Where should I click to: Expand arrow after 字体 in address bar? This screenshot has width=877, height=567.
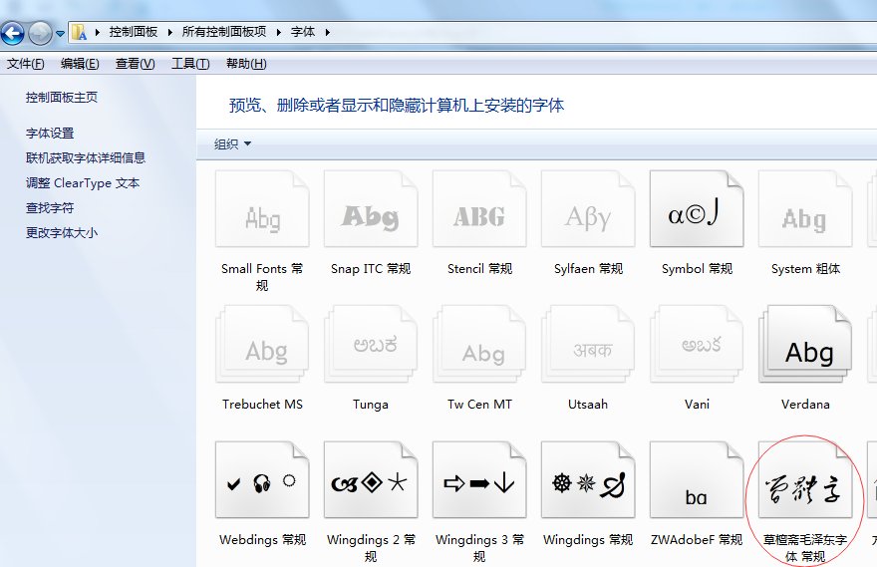[327, 33]
